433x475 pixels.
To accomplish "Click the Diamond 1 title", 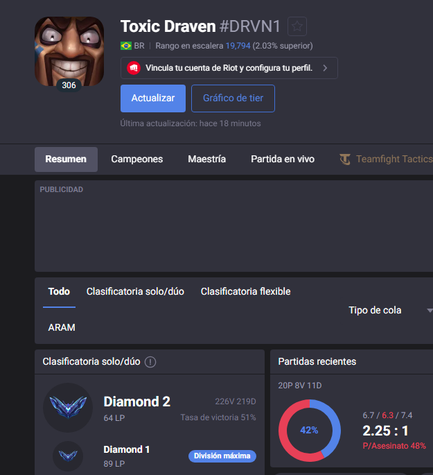I will [127, 449].
